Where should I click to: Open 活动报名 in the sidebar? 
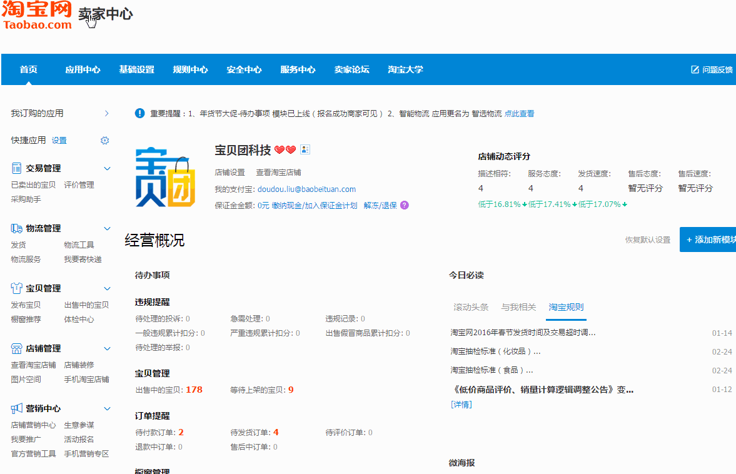pyautogui.click(x=79, y=440)
